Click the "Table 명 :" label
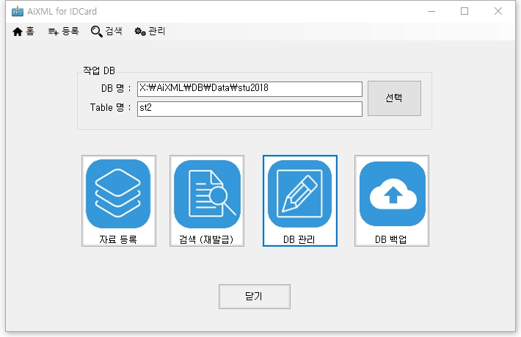Viewport: 521px width, 337px height. pyautogui.click(x=110, y=108)
